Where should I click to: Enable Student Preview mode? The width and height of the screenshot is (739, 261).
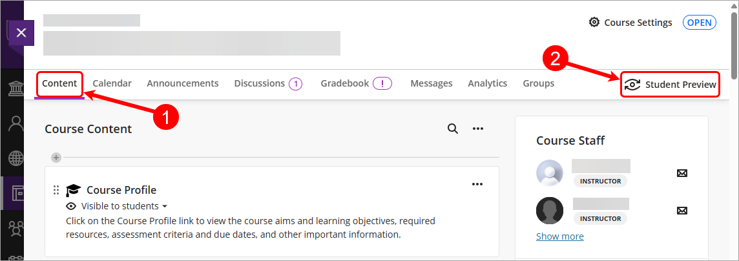point(671,85)
